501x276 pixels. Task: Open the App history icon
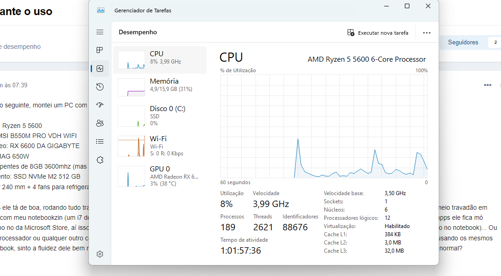pyautogui.click(x=100, y=87)
